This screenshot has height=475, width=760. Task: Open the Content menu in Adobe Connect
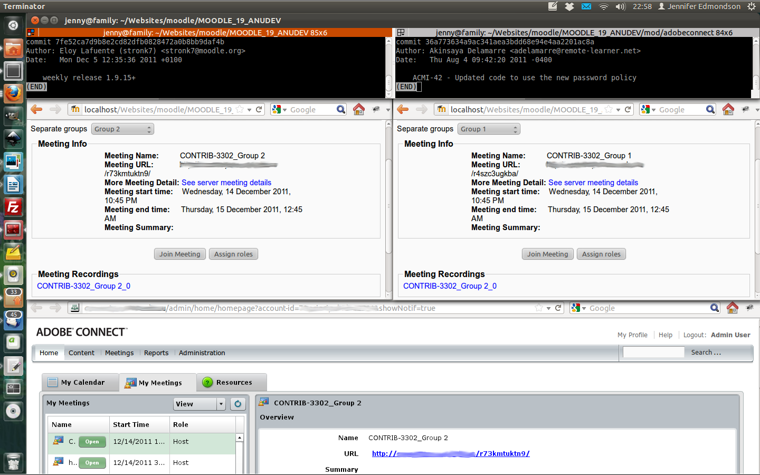pos(81,353)
